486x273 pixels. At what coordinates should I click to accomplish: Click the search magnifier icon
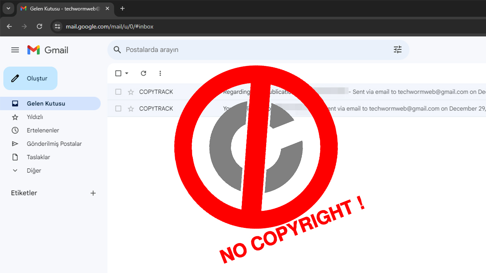[117, 50]
